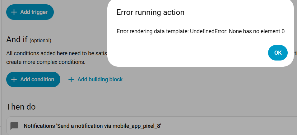Click the plus icon on Add condition
297x135 pixels.
14,79
